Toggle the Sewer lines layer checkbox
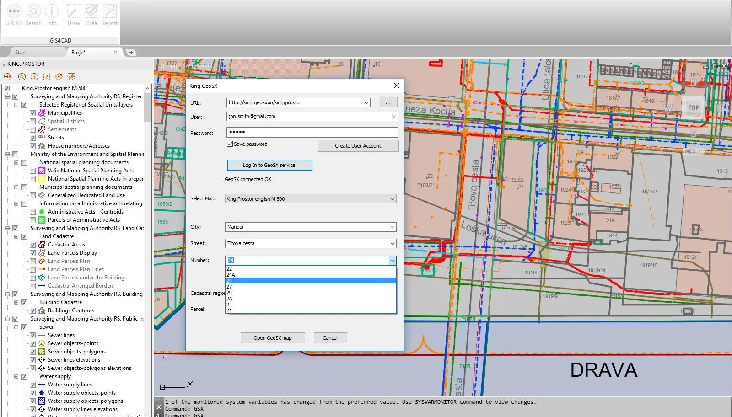732x417 pixels. 33,335
